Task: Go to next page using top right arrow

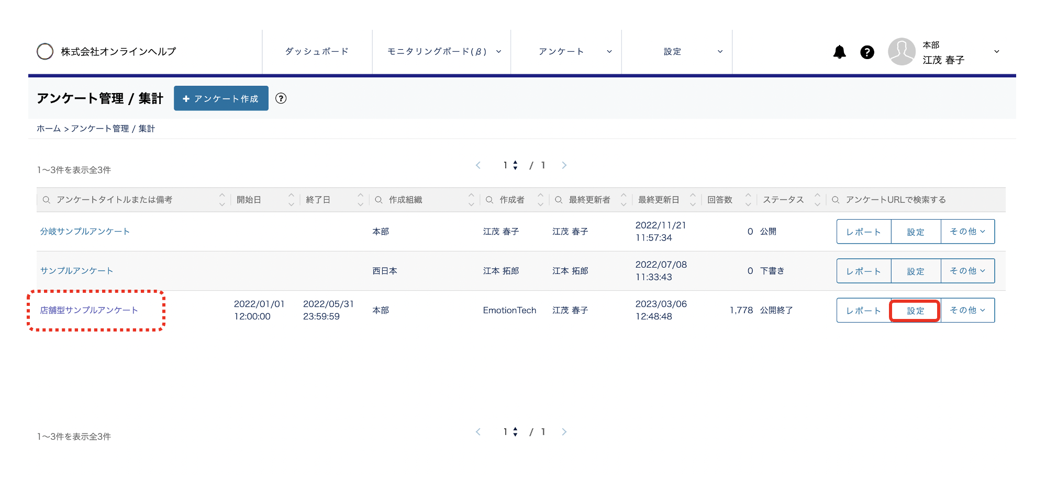Action: coord(564,165)
